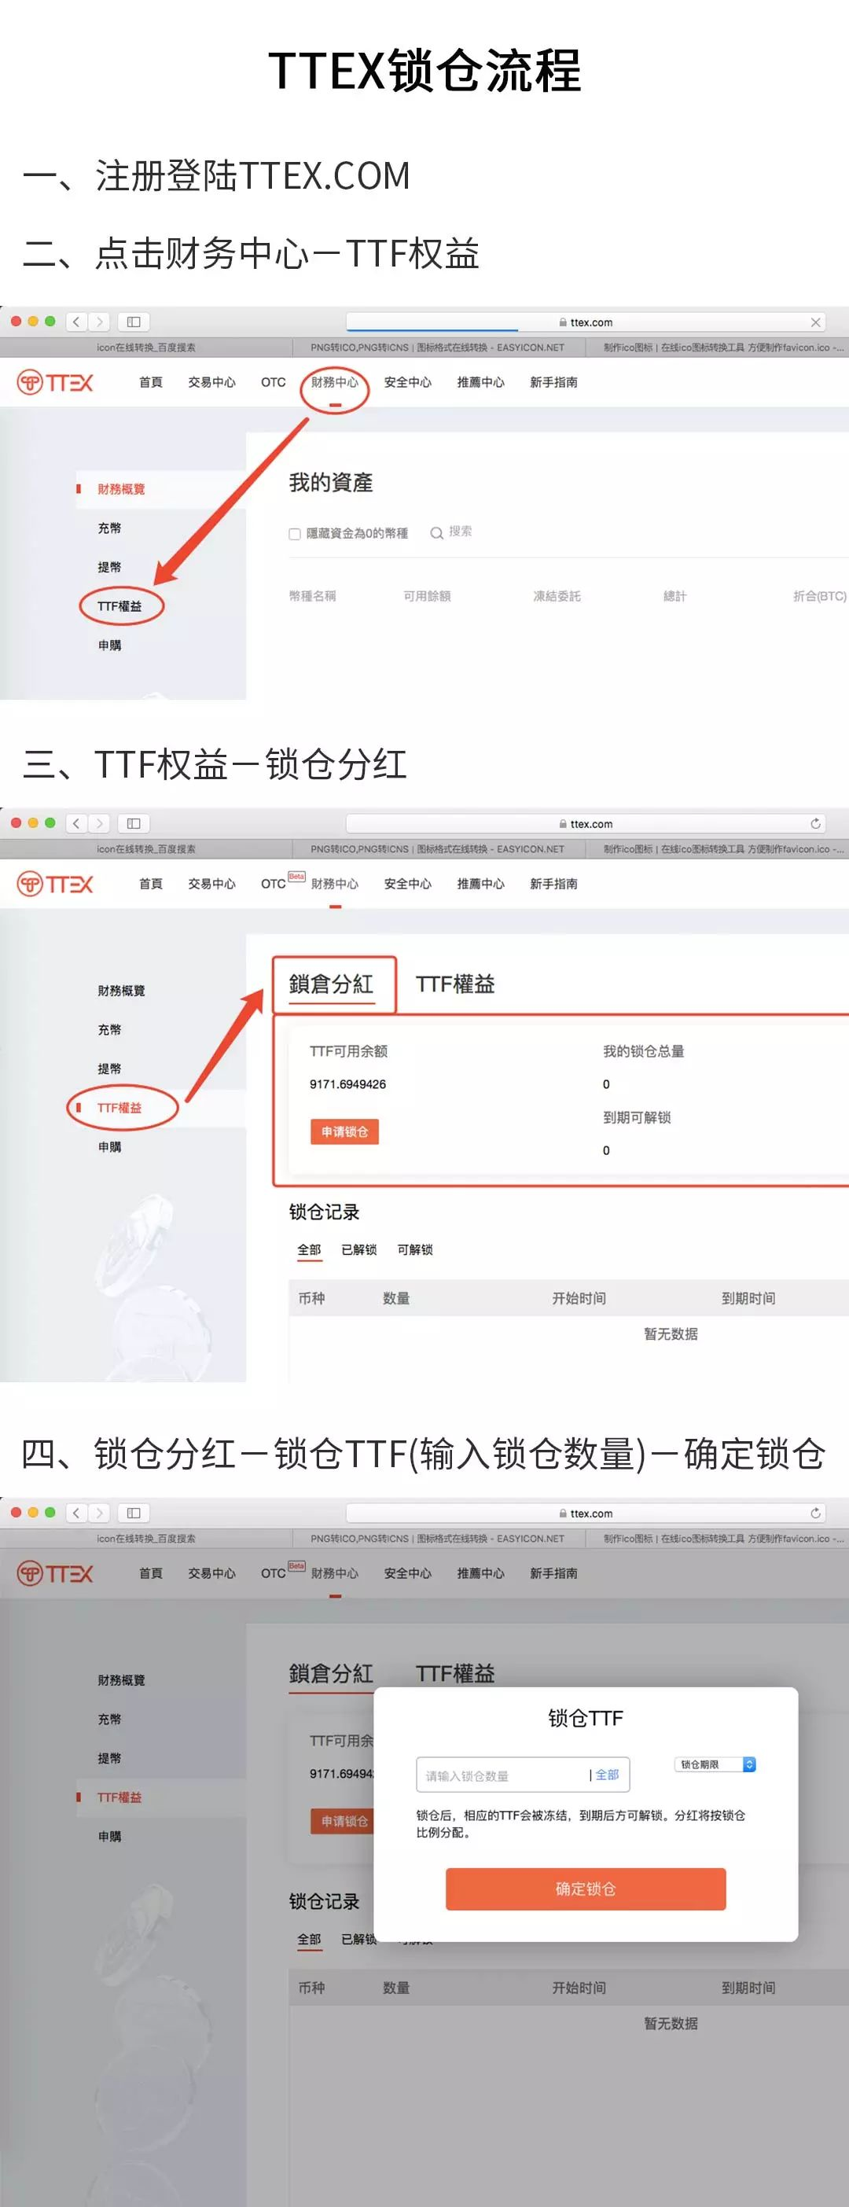Click OTC nav on 我的資產 screenshot

274,383
